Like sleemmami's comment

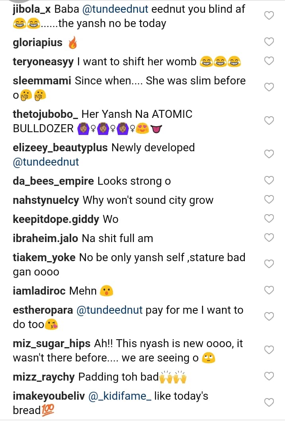coord(269,87)
